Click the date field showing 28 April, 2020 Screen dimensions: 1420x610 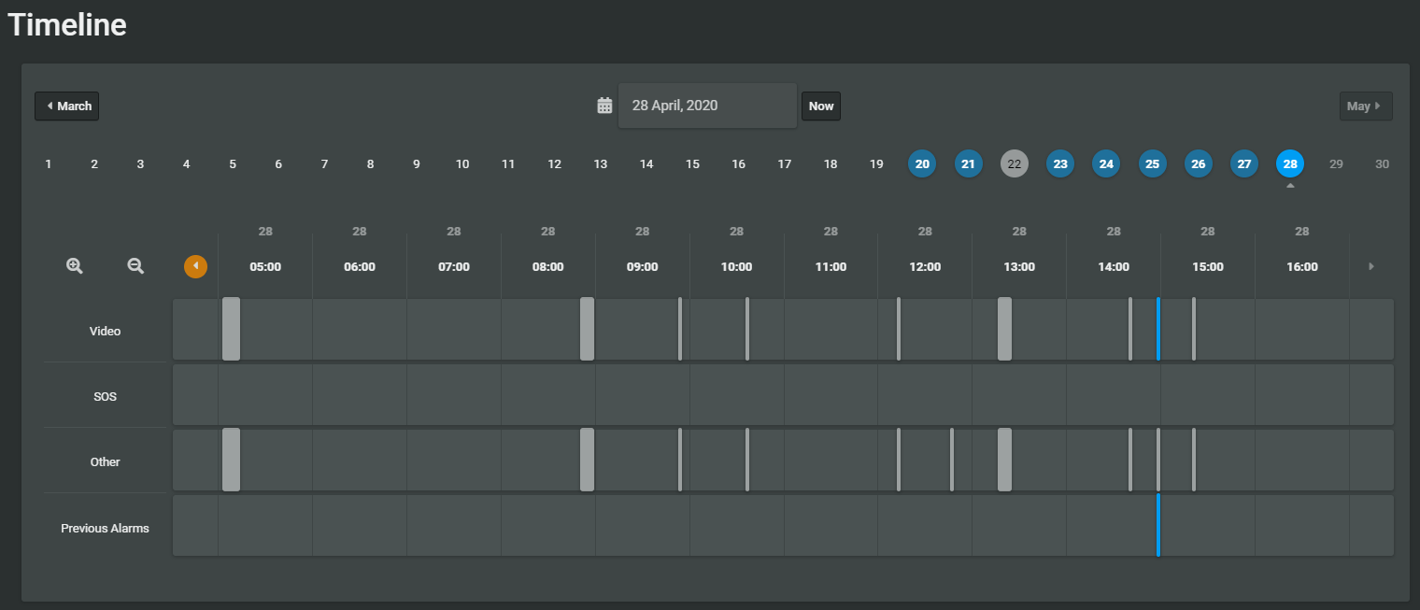click(x=706, y=106)
